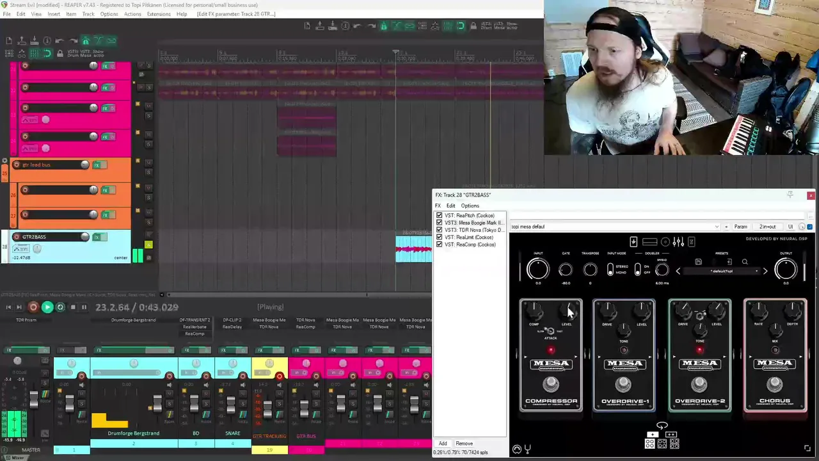Open the tuner fork icon in the plugin
The height and width of the screenshot is (461, 819).
point(528,449)
